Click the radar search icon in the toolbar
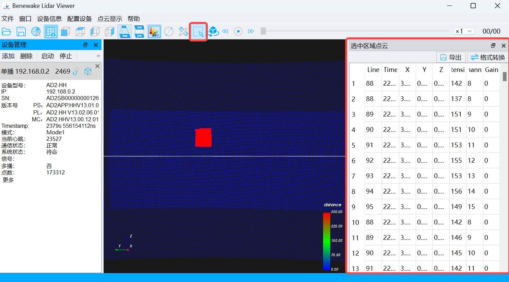The height and width of the screenshot is (282, 509). [36, 32]
